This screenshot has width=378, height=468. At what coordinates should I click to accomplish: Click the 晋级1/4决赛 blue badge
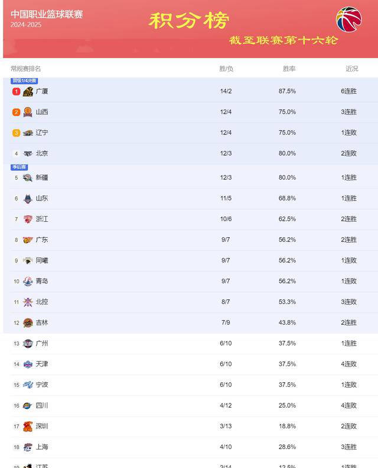click(24, 80)
